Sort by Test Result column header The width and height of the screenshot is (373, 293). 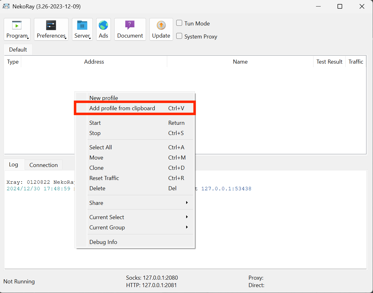tap(329, 62)
